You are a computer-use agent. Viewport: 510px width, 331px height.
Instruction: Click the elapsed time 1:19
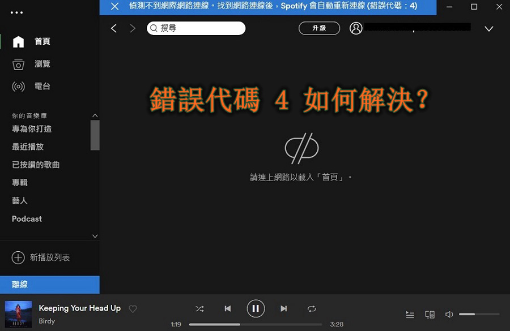176,324
